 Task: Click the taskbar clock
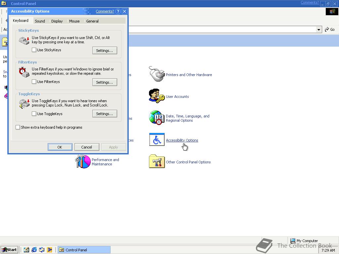(x=328, y=250)
